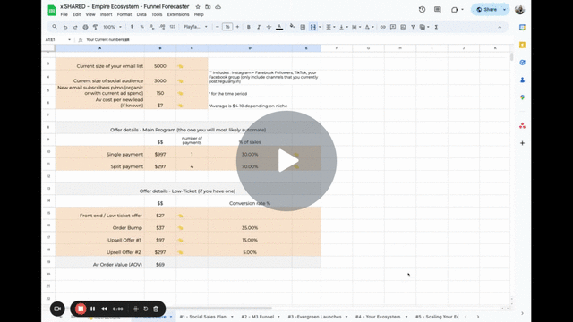Open the Share button dropdown arrow
Image resolution: width=573 pixels, height=322 pixels.
pos(505,10)
